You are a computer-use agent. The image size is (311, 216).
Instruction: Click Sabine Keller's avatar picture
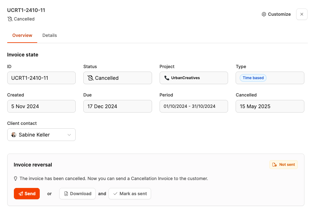pyautogui.click(x=14, y=135)
